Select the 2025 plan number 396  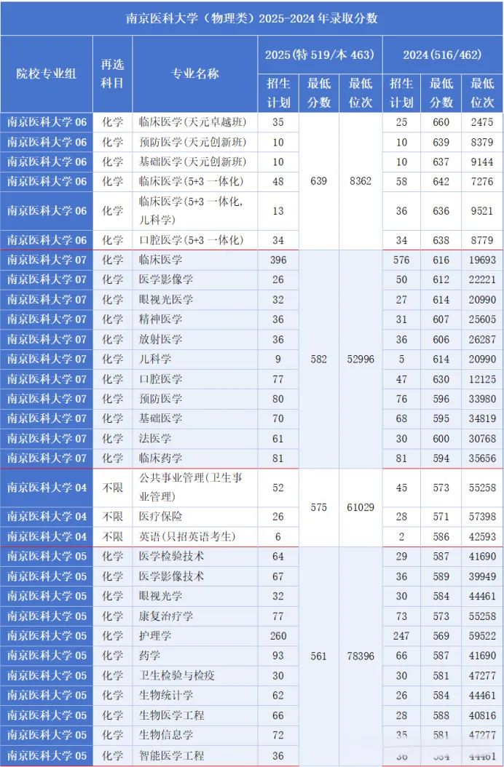pos(278,260)
